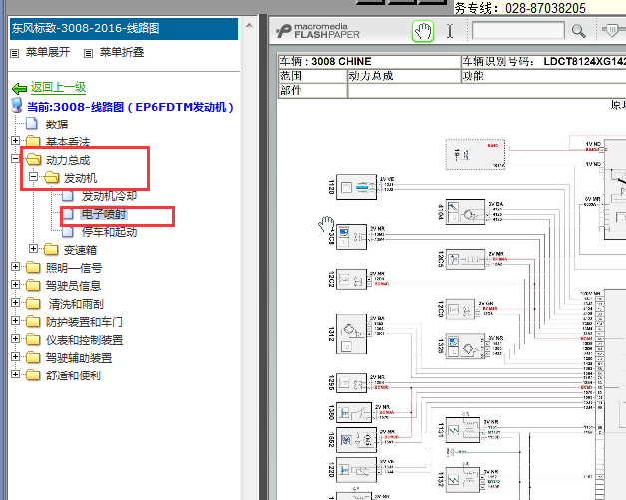Click the computer icon beside 当前:3008-线路图
Image resolution: width=626 pixels, height=500 pixels.
pyautogui.click(x=17, y=106)
